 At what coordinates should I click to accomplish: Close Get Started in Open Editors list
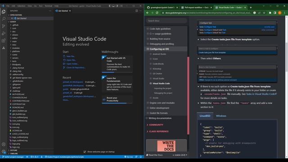(x=12, y=18)
